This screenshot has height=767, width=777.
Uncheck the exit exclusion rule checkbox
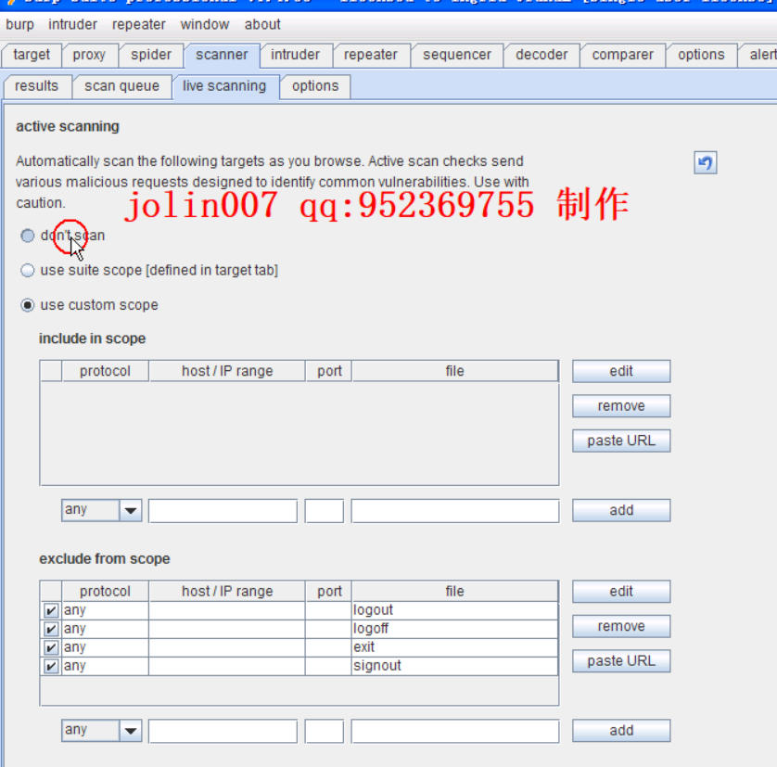coord(51,647)
